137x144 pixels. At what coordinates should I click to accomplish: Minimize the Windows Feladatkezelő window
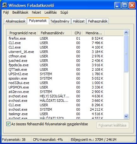tap(117, 5)
